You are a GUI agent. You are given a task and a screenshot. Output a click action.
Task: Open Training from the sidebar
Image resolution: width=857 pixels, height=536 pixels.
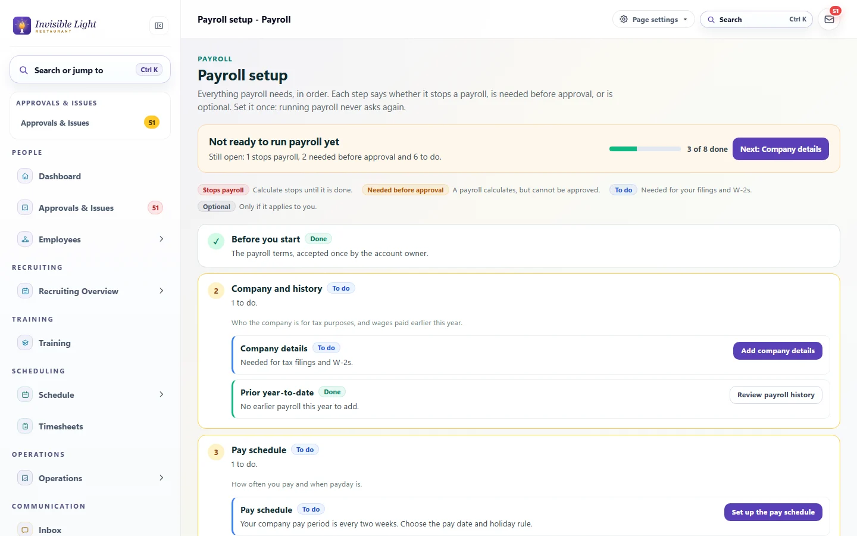90,343
